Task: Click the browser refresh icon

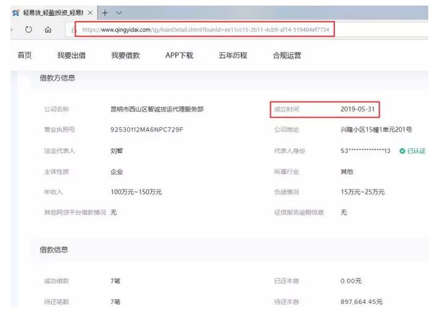Action: pyautogui.click(x=28, y=30)
